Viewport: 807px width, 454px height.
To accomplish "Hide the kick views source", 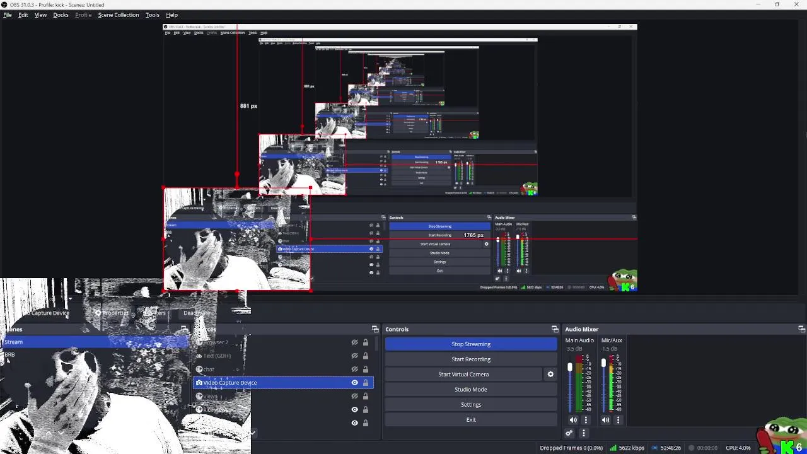I will click(354, 410).
